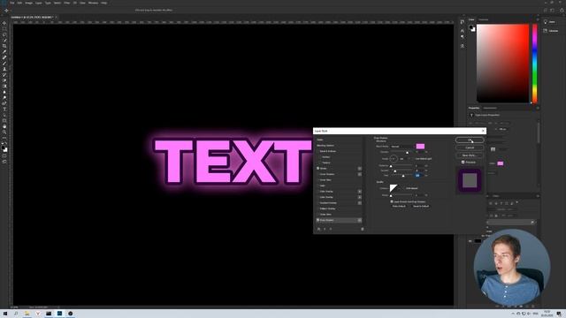Viewport: 566px width, 318px height.
Task: Toggle the Preview checkbox
Action: (463, 163)
